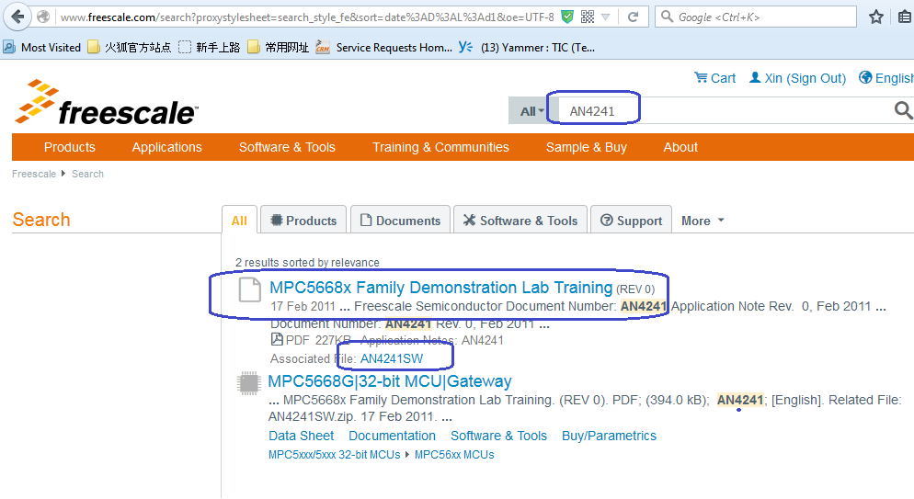Open the English language selector
The image size is (914, 499).
(886, 78)
